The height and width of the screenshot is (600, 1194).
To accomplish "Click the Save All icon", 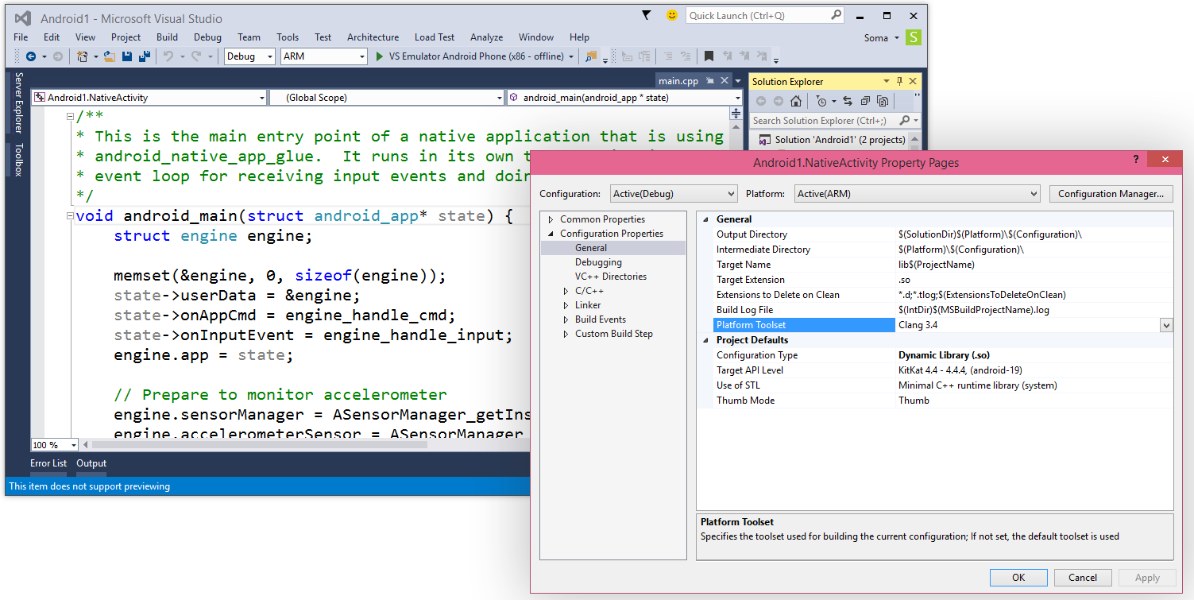I will click(x=145, y=56).
